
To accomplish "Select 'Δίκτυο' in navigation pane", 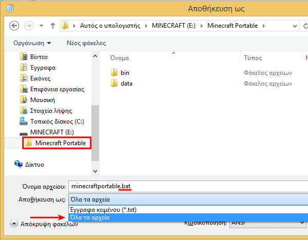I will [x=34, y=165].
